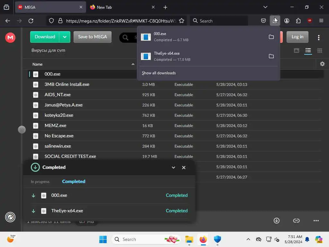Switch to list view
Image resolution: width=329 pixels, height=247 pixels.
(x=308, y=50)
